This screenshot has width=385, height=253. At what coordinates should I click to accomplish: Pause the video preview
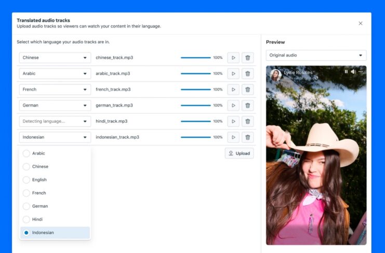[x=346, y=71]
